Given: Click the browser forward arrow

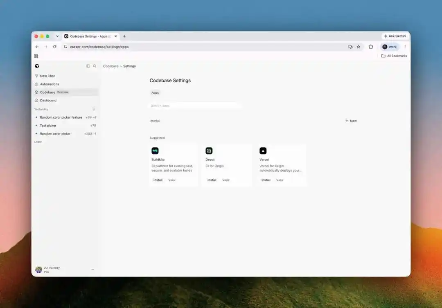Looking at the screenshot, I should 46,47.
